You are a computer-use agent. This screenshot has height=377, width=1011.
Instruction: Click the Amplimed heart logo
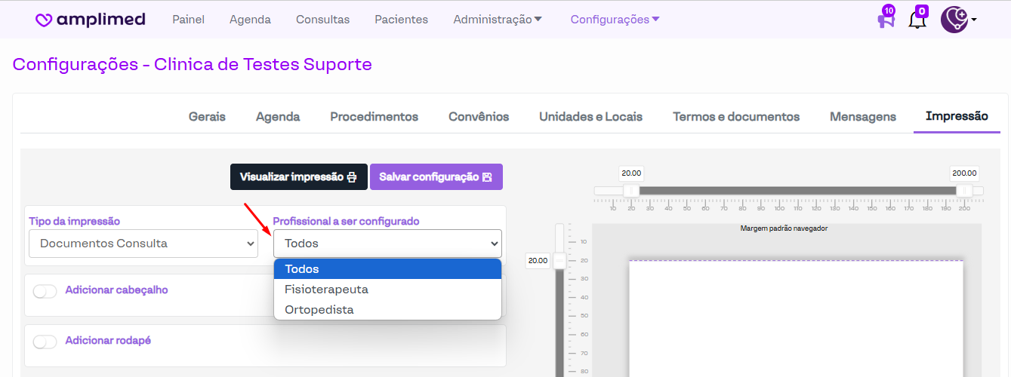pyautogui.click(x=45, y=20)
